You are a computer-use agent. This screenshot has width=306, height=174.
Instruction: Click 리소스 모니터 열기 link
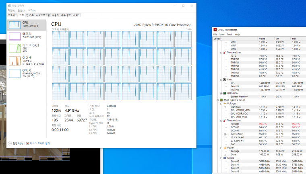click(x=40, y=143)
